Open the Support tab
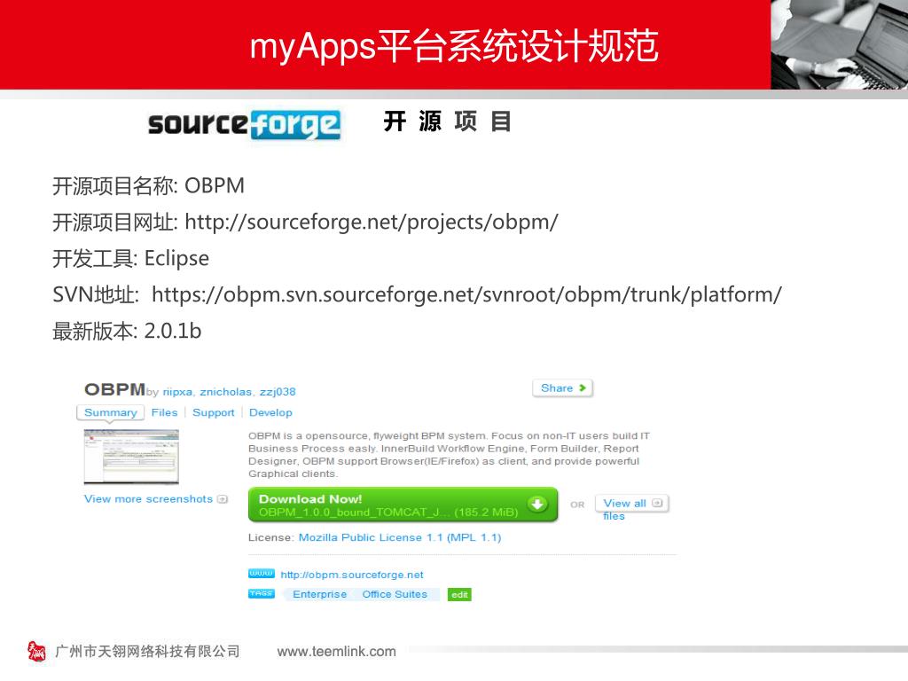 [213, 412]
